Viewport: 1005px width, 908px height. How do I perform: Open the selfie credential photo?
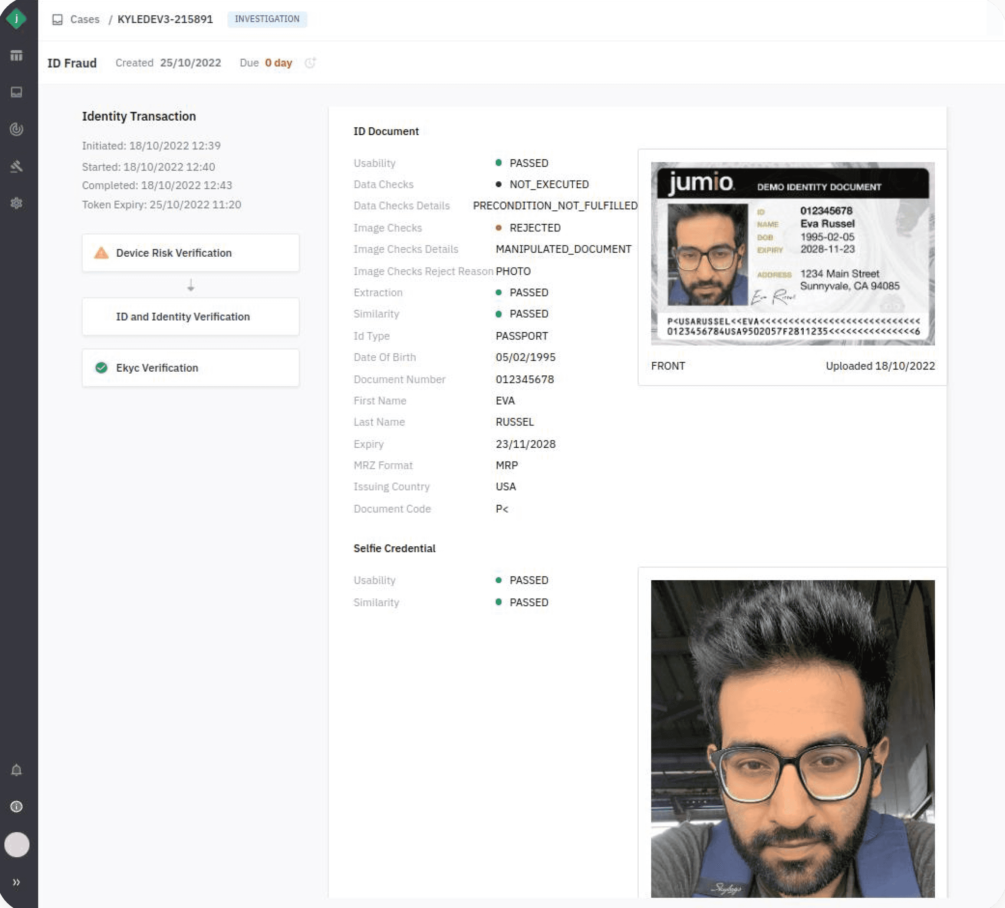[792, 738]
